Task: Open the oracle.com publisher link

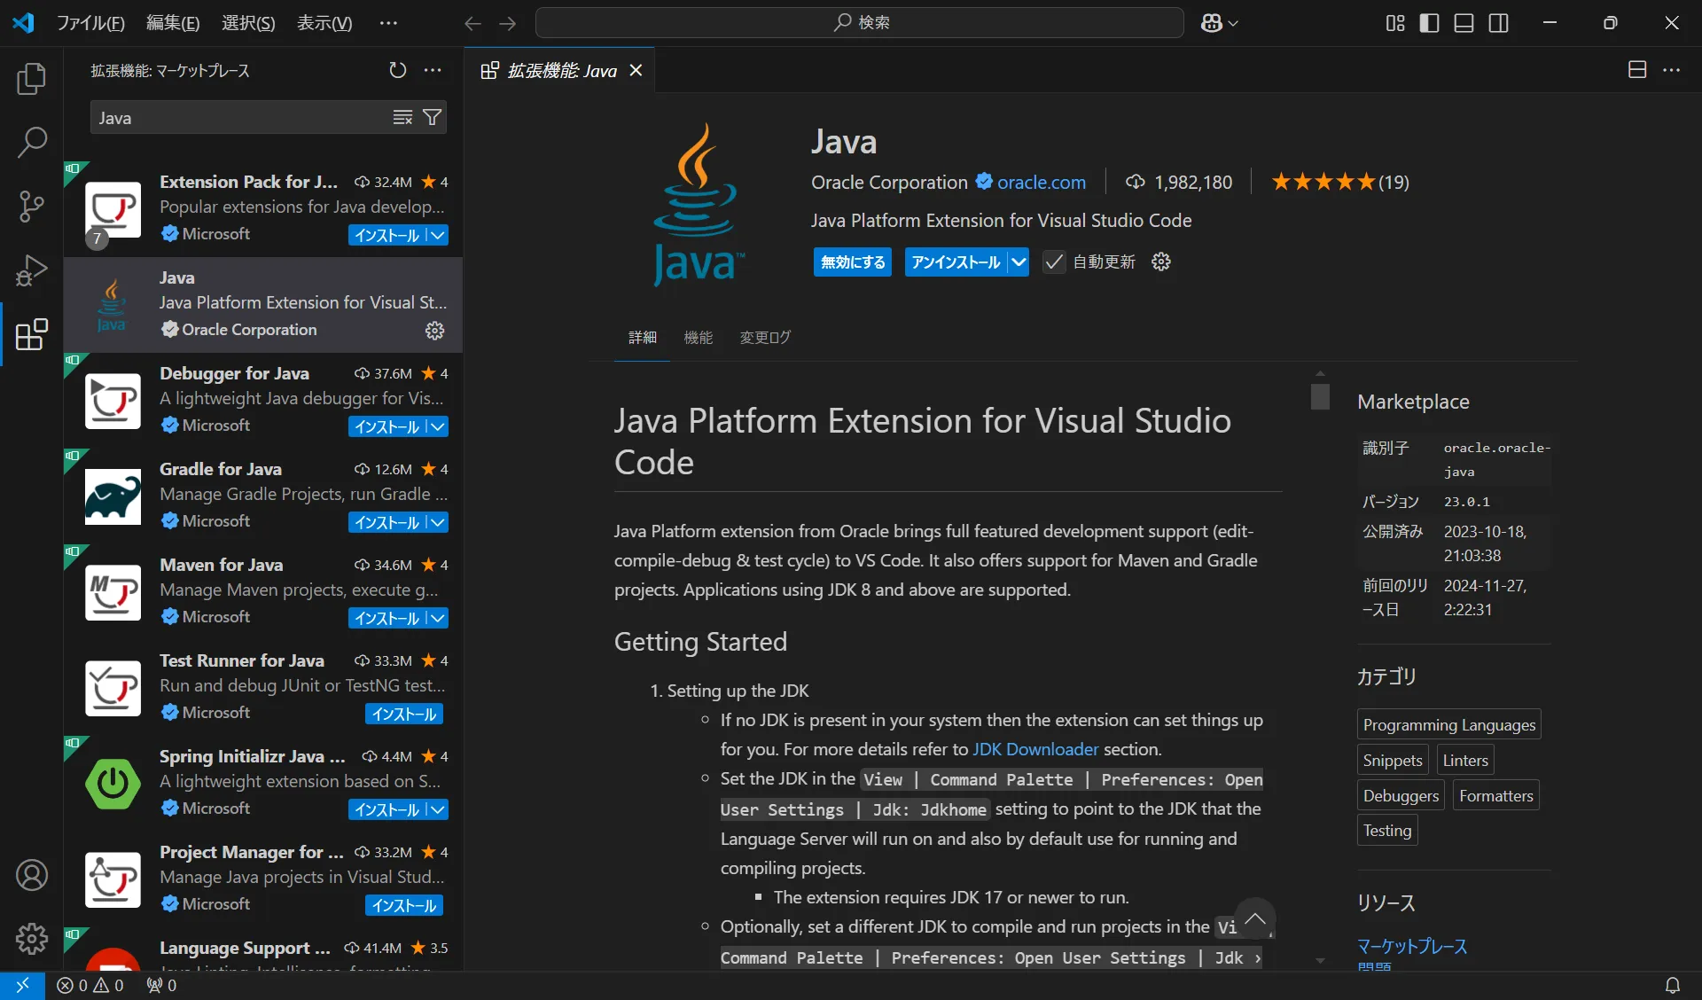Action: point(1041,182)
